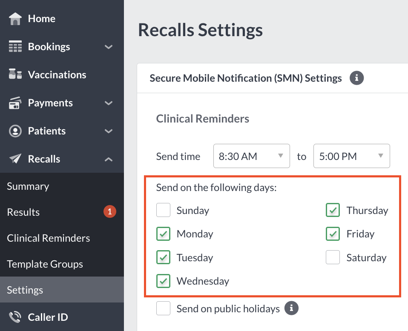Screen dimensions: 408x331
Task: Click the Bookings calendar grid icon
Action: pos(15,46)
